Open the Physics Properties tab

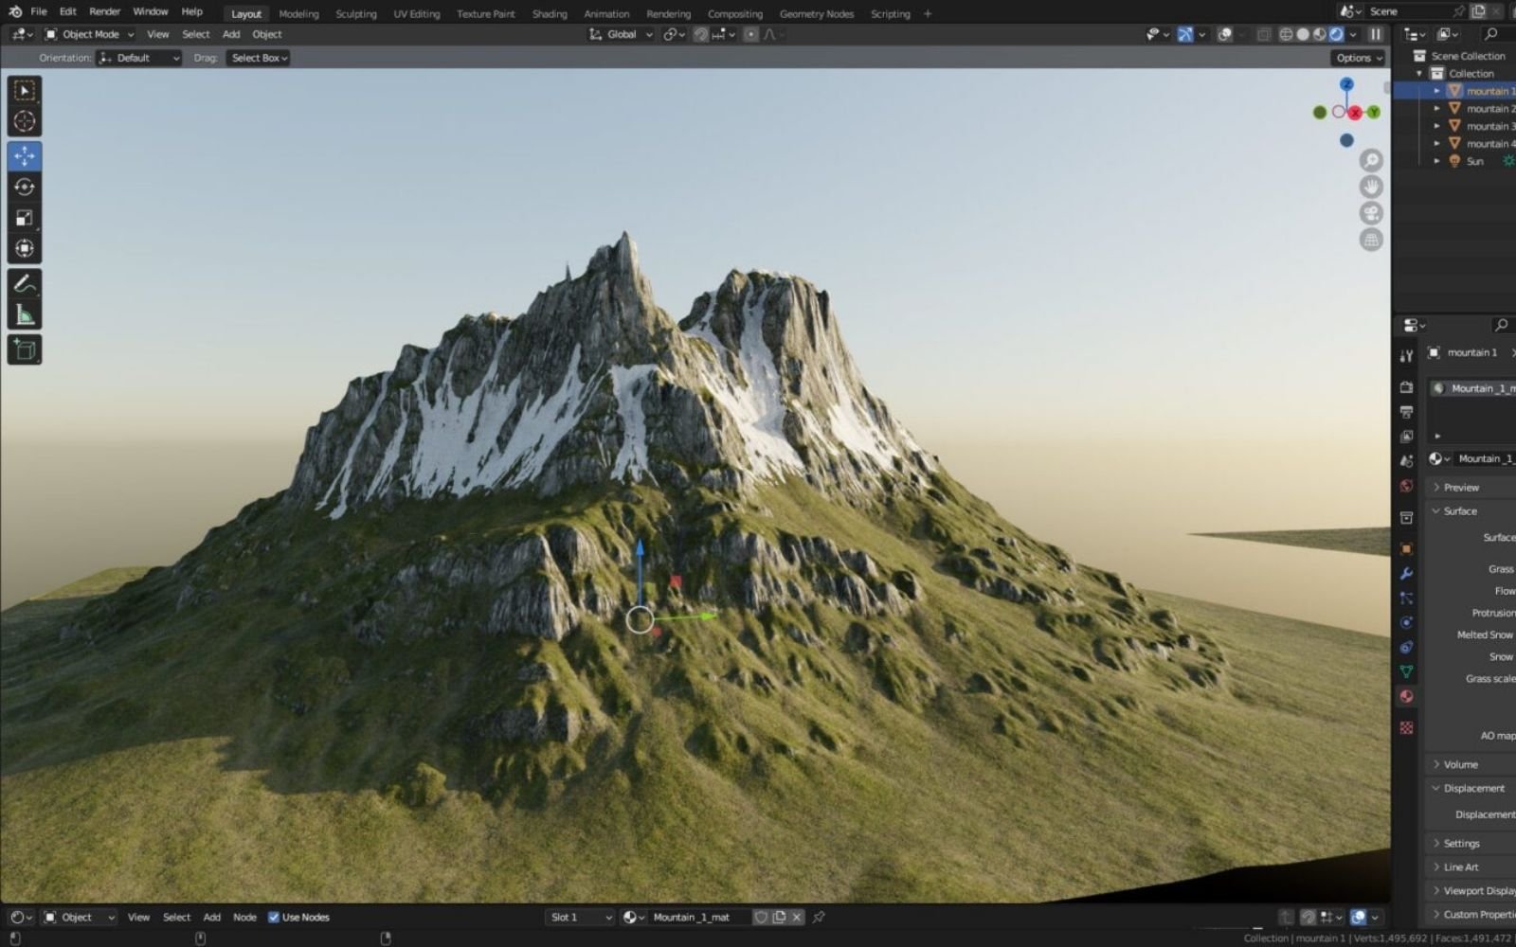(x=1408, y=622)
